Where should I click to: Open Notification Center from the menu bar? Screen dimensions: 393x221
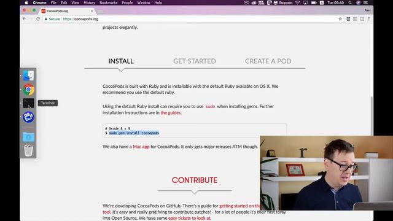[366, 2]
